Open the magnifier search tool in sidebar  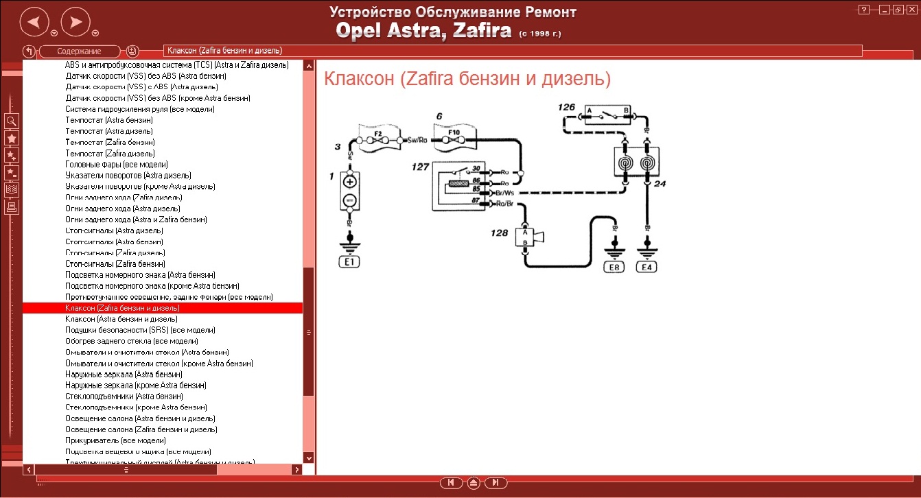pos(12,121)
